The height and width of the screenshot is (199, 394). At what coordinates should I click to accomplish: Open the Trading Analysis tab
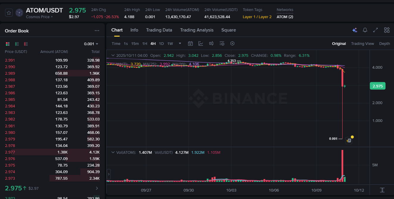[197, 30]
